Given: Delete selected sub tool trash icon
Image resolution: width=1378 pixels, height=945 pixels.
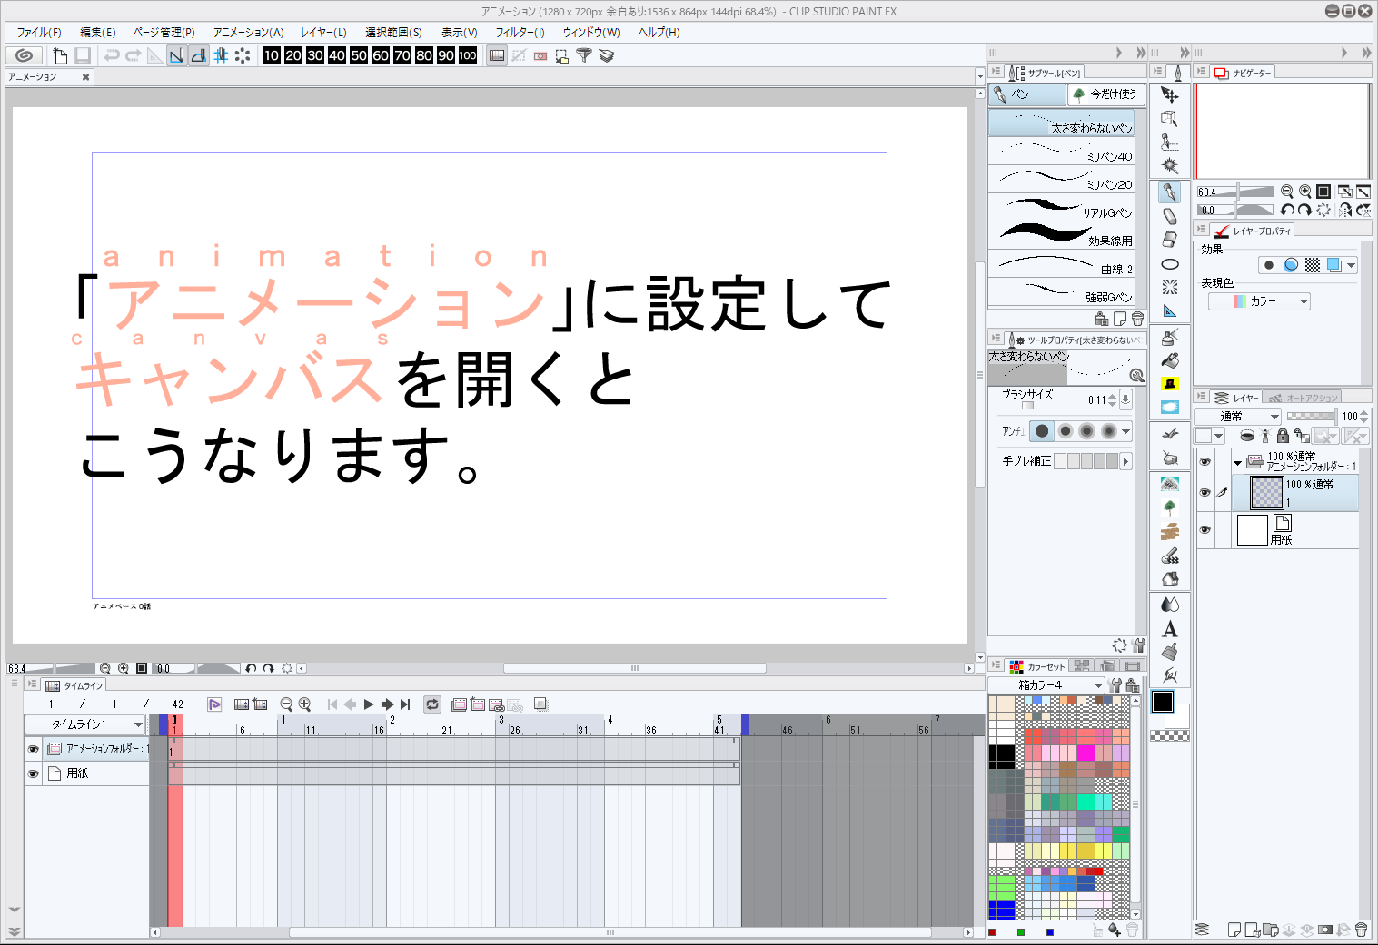Looking at the screenshot, I should (1137, 319).
